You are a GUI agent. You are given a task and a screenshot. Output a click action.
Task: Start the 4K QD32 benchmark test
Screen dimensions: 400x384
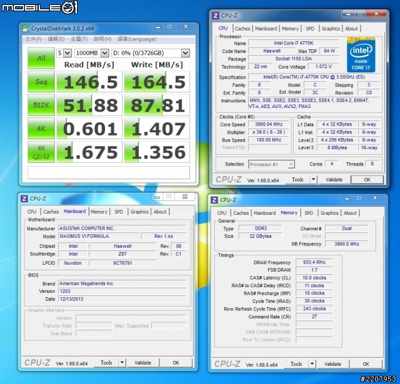(41, 152)
